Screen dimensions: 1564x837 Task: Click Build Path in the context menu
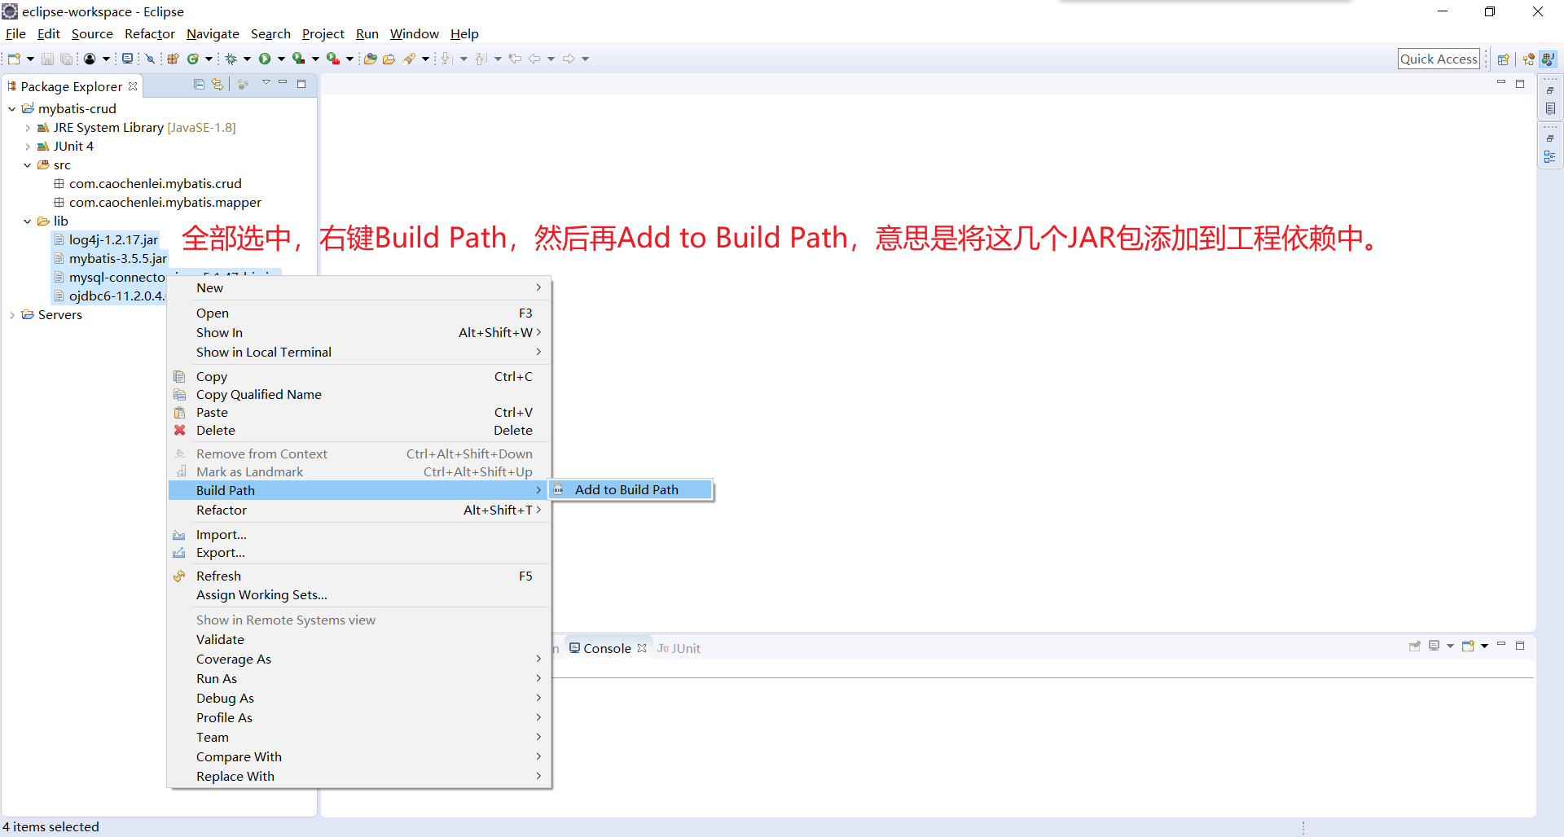pos(359,490)
